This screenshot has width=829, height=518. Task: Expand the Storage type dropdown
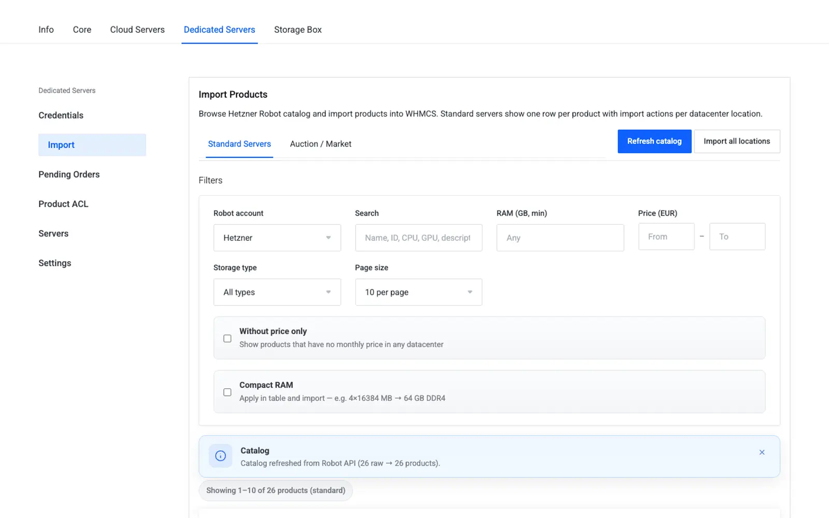pyautogui.click(x=277, y=292)
